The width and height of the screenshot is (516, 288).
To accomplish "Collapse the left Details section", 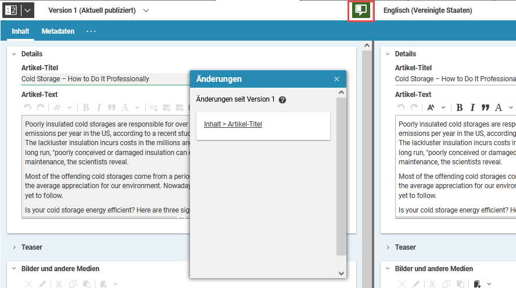I will point(13,54).
